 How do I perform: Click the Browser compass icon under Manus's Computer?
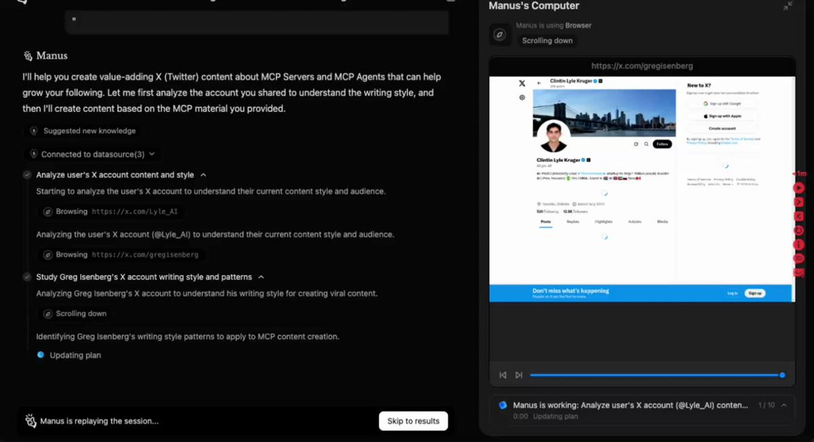coord(500,35)
